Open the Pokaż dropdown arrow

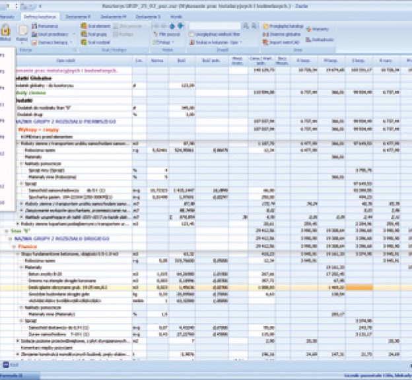point(173,42)
